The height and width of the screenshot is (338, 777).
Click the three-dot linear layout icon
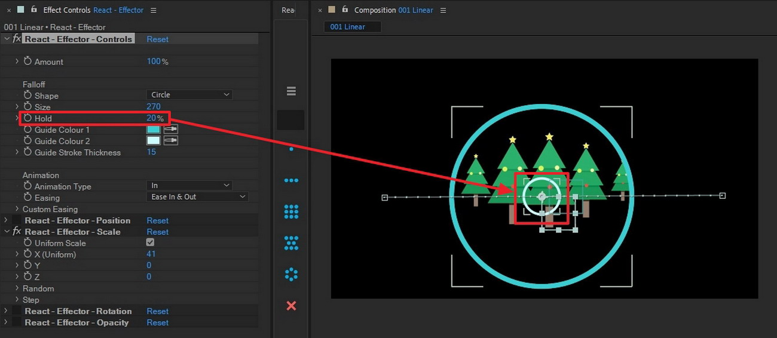(291, 180)
